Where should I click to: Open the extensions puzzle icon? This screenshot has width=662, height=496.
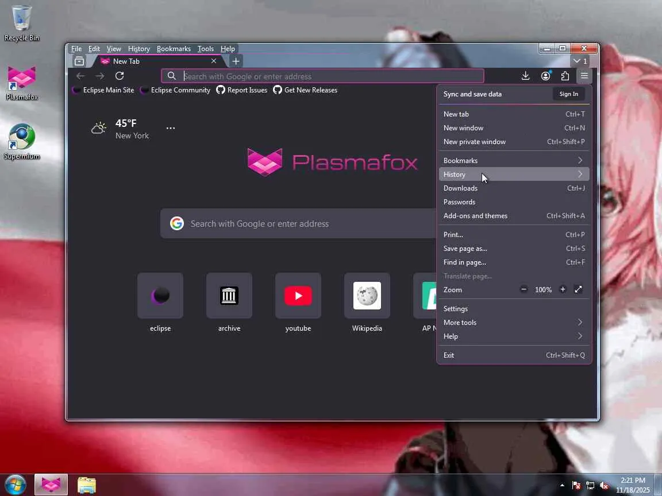coord(565,76)
